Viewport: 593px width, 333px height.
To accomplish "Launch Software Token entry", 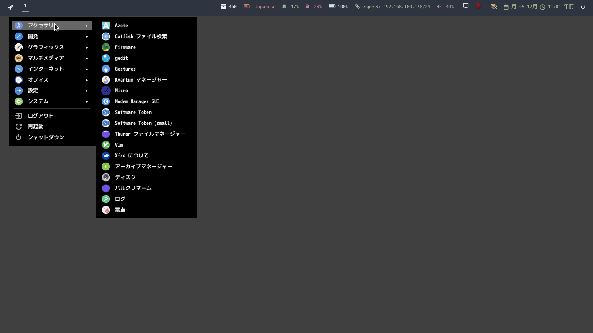I will [x=146, y=112].
